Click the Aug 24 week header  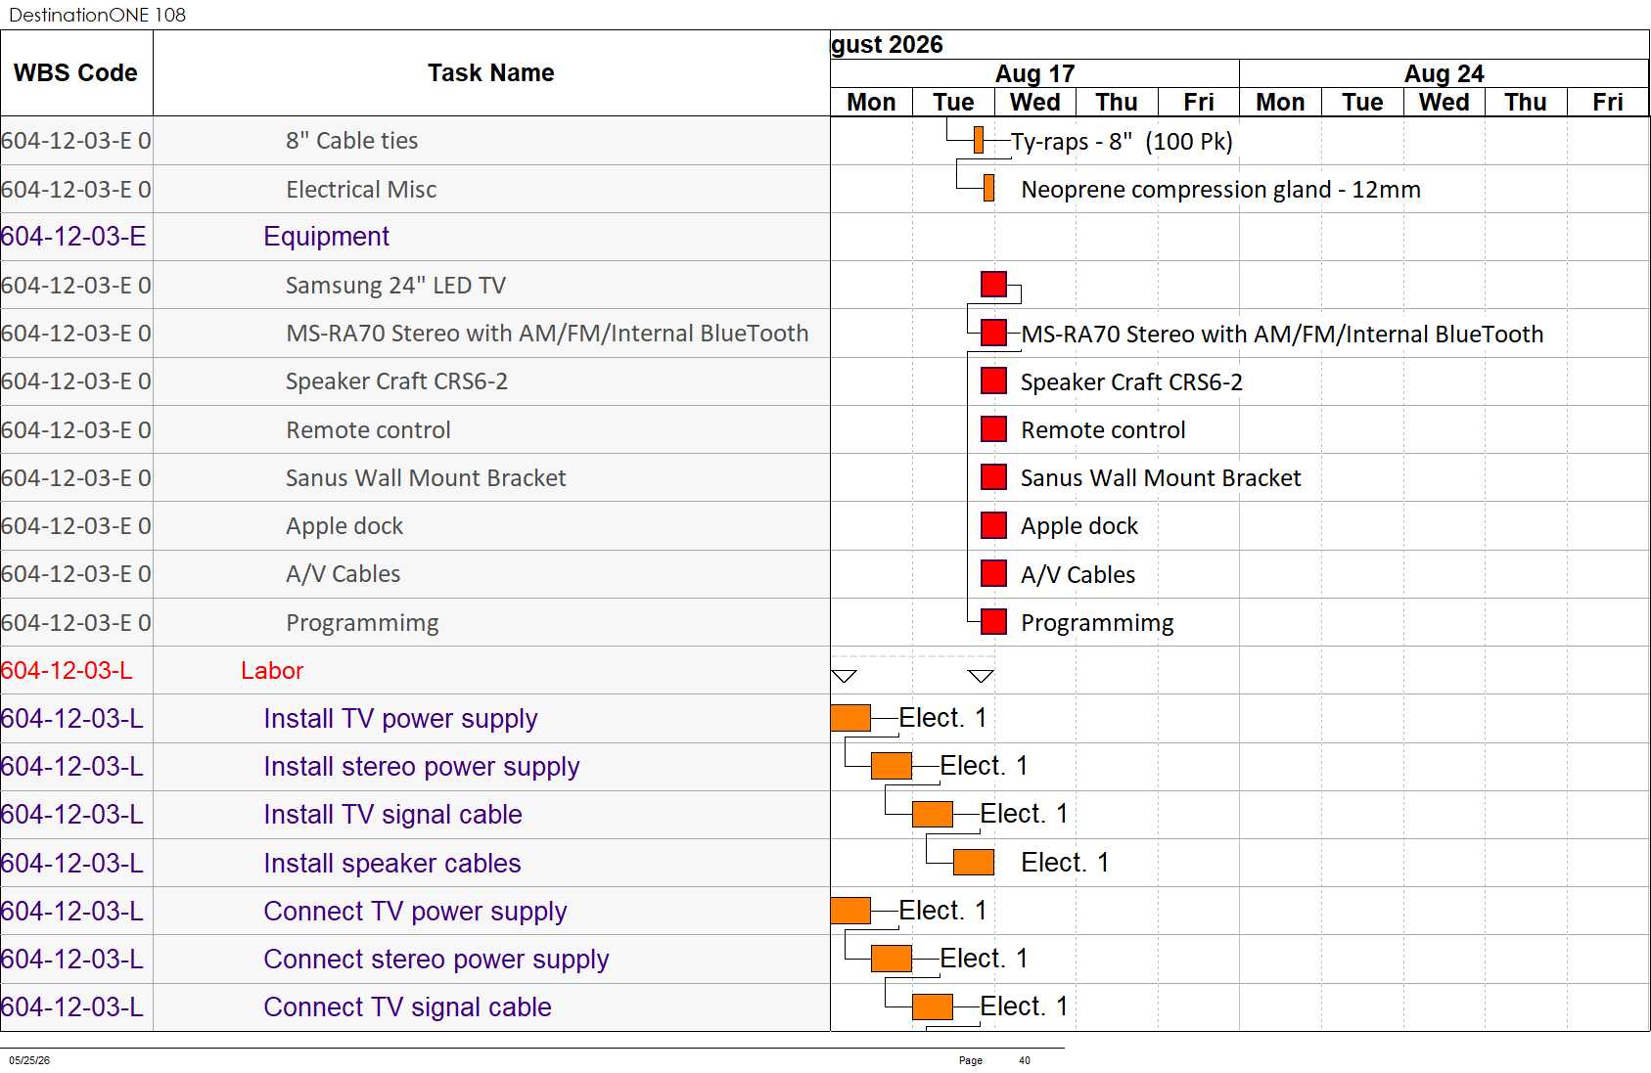(1444, 73)
